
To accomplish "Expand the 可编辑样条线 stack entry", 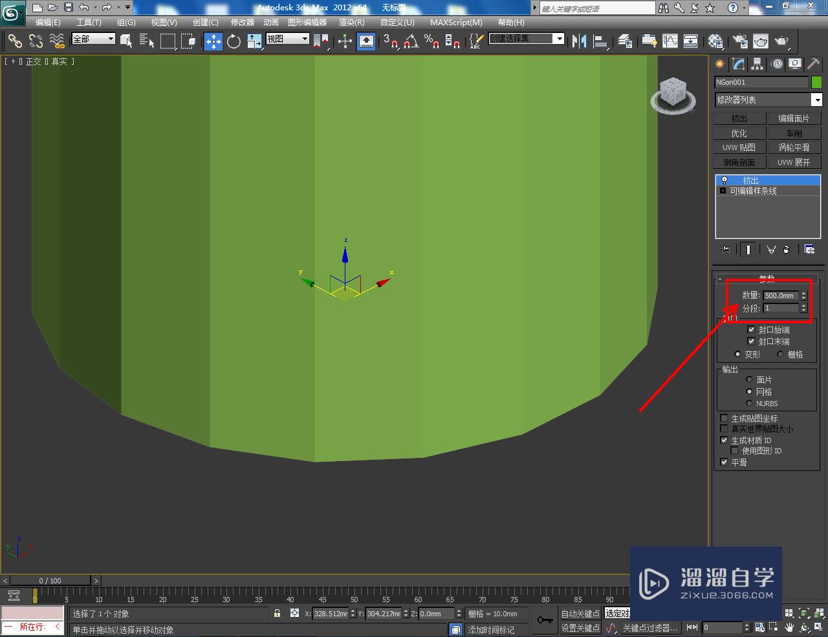I will (x=723, y=191).
